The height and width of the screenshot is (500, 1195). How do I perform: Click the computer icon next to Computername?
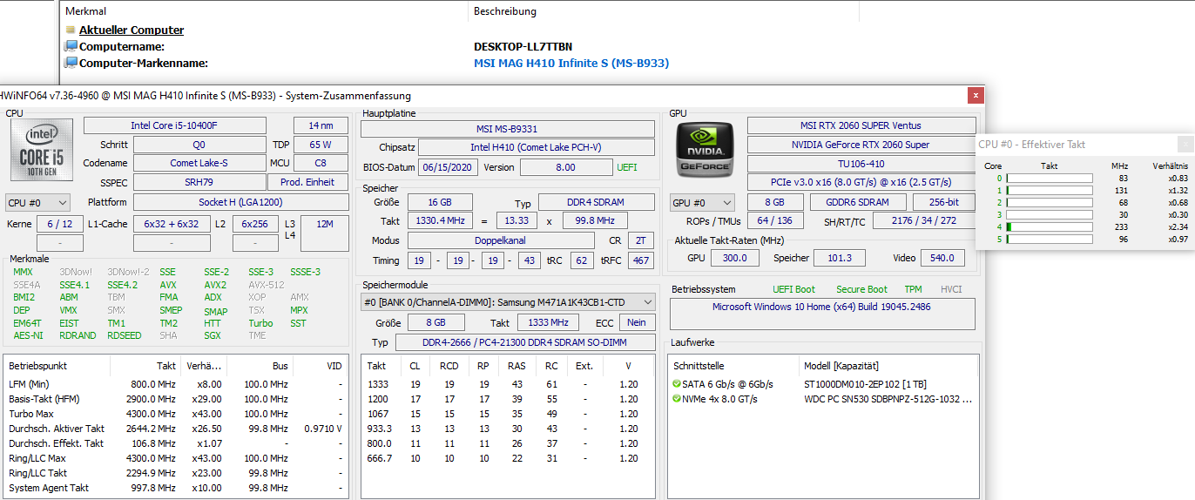(x=71, y=46)
